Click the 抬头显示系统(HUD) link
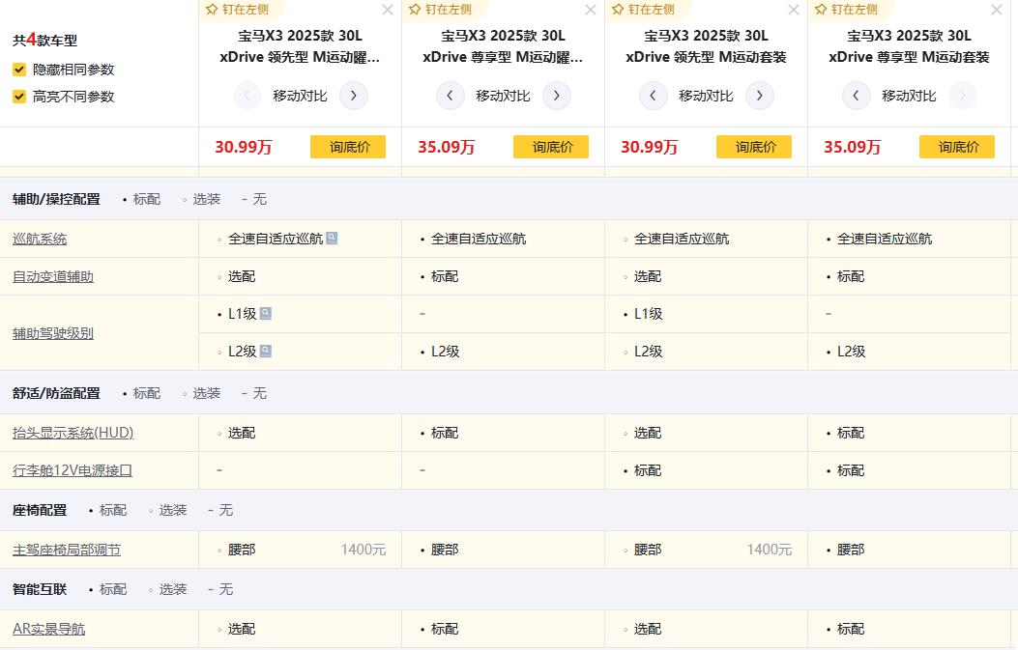Viewport: 1018px width, 650px height. [x=73, y=433]
